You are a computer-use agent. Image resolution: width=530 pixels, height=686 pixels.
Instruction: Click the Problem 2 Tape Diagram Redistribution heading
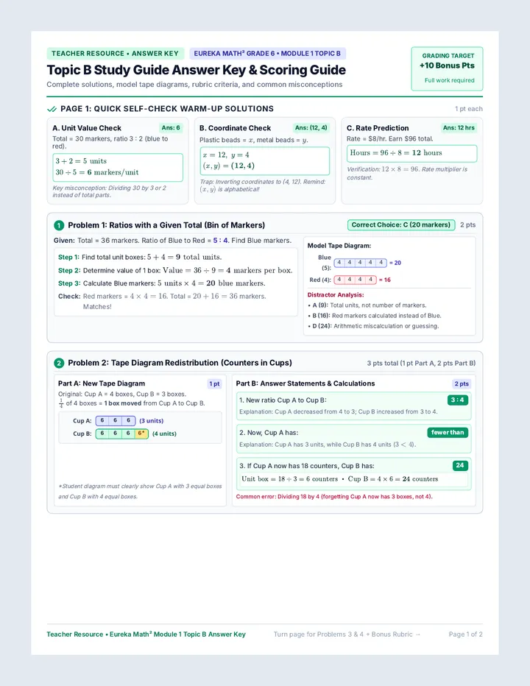(x=180, y=363)
